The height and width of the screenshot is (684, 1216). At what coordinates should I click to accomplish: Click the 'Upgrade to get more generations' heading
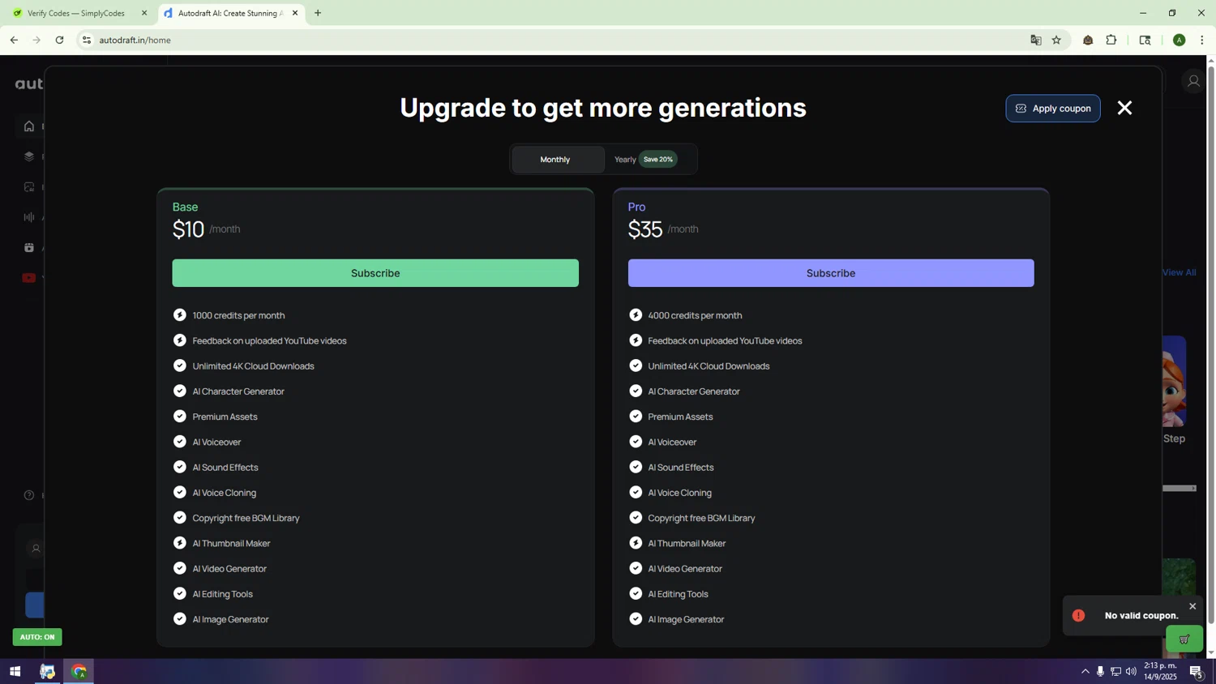tap(603, 108)
